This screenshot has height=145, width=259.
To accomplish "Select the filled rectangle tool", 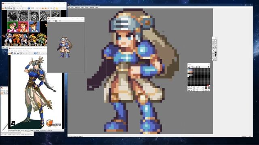I will 216,53.
